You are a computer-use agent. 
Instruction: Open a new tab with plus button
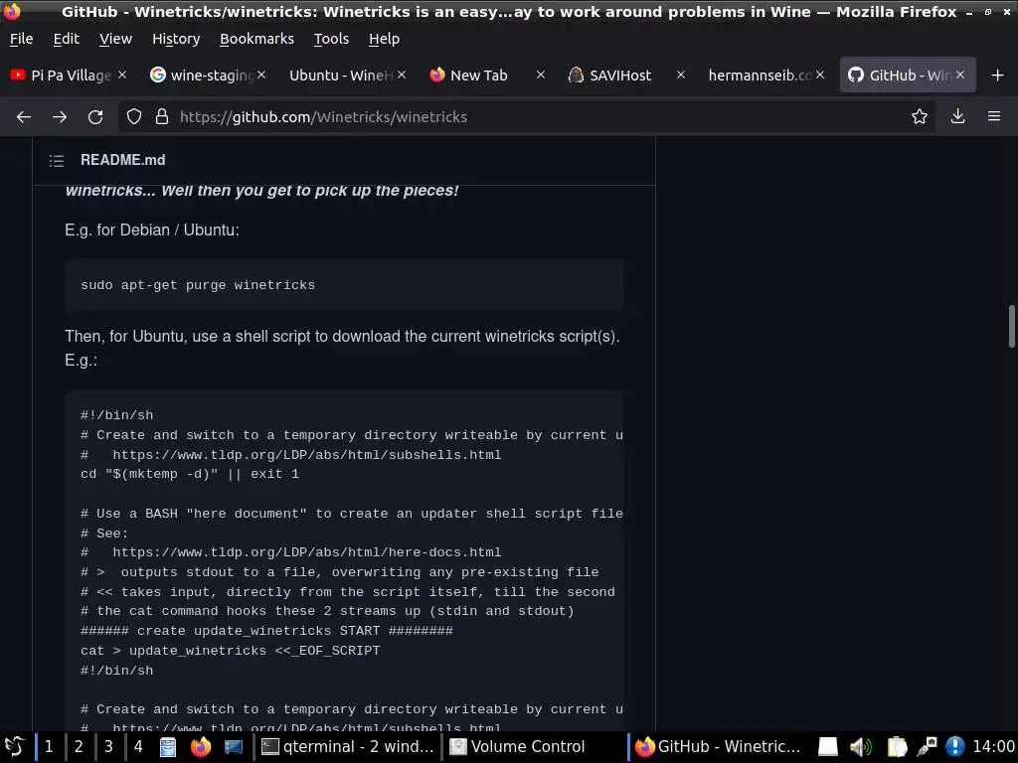998,76
